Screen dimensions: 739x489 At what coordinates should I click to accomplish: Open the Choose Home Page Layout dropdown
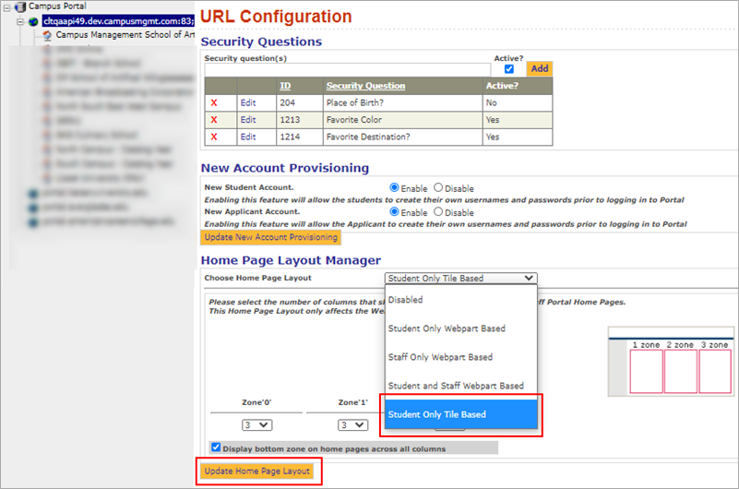point(461,278)
